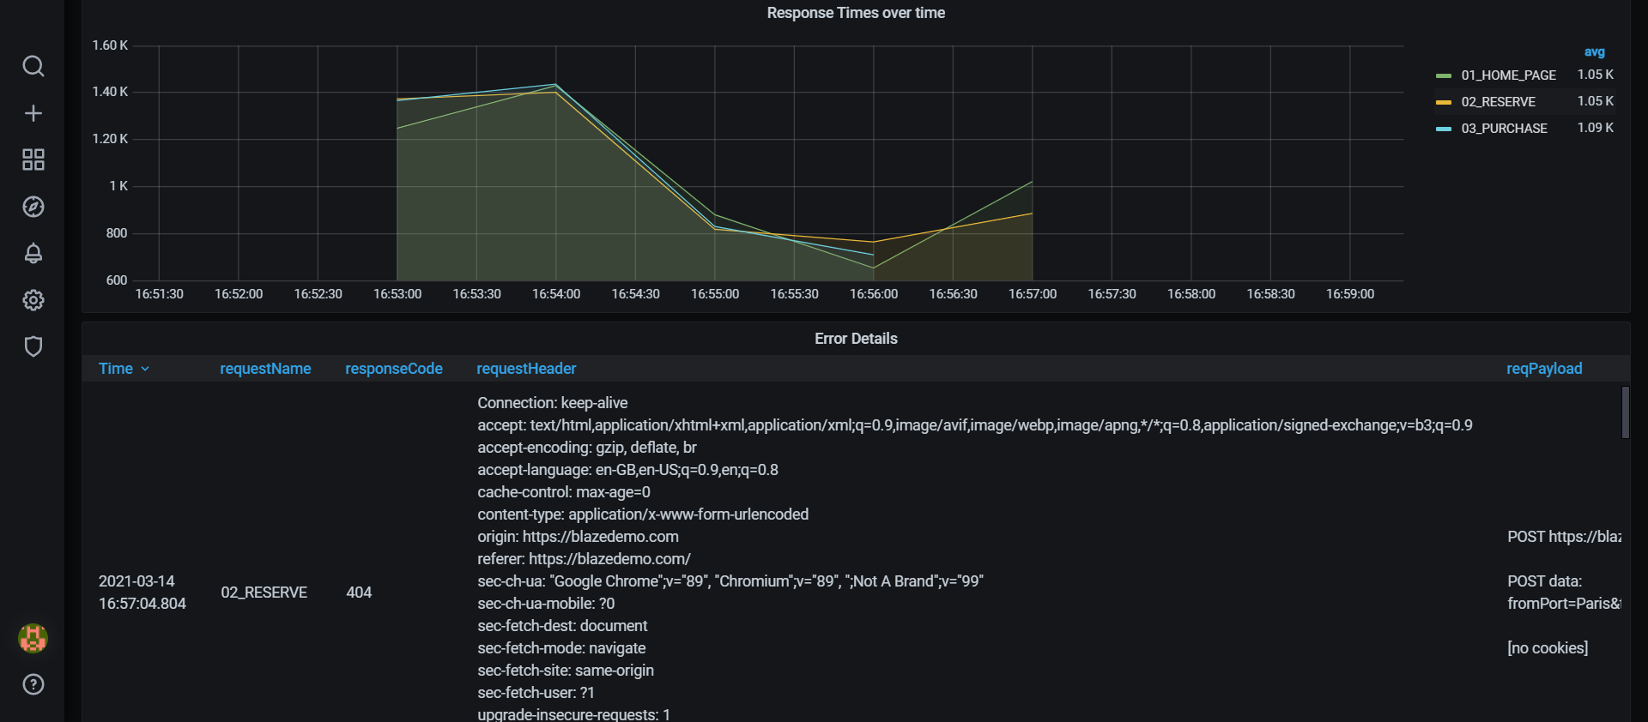This screenshot has width=1648, height=722.
Task: Open the Grafana search icon
Action: 33,66
